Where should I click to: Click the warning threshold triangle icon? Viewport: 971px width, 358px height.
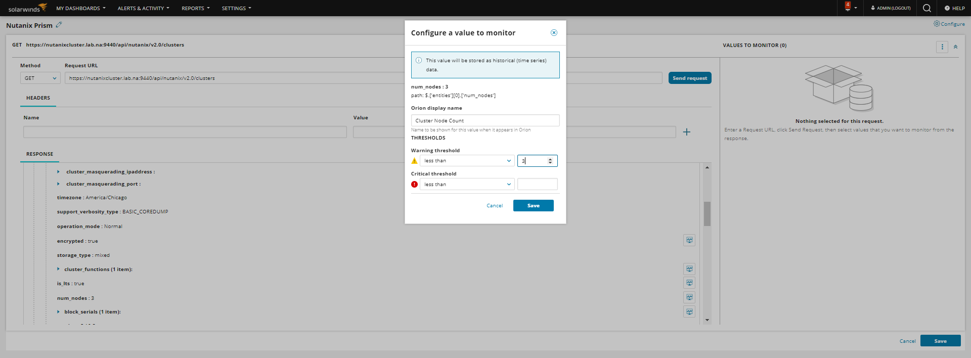point(414,161)
